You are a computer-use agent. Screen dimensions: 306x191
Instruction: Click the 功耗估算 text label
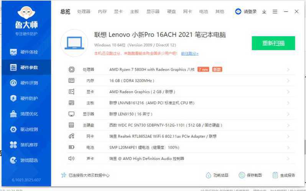pos(221,175)
